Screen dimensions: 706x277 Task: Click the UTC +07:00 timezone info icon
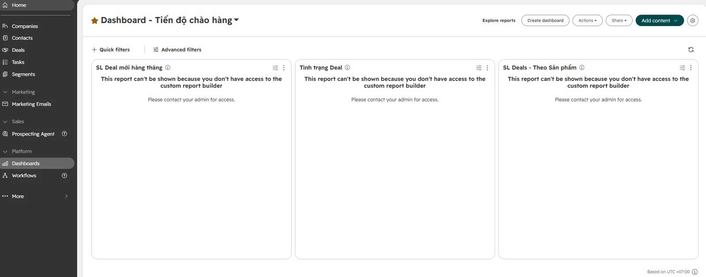coord(695,272)
